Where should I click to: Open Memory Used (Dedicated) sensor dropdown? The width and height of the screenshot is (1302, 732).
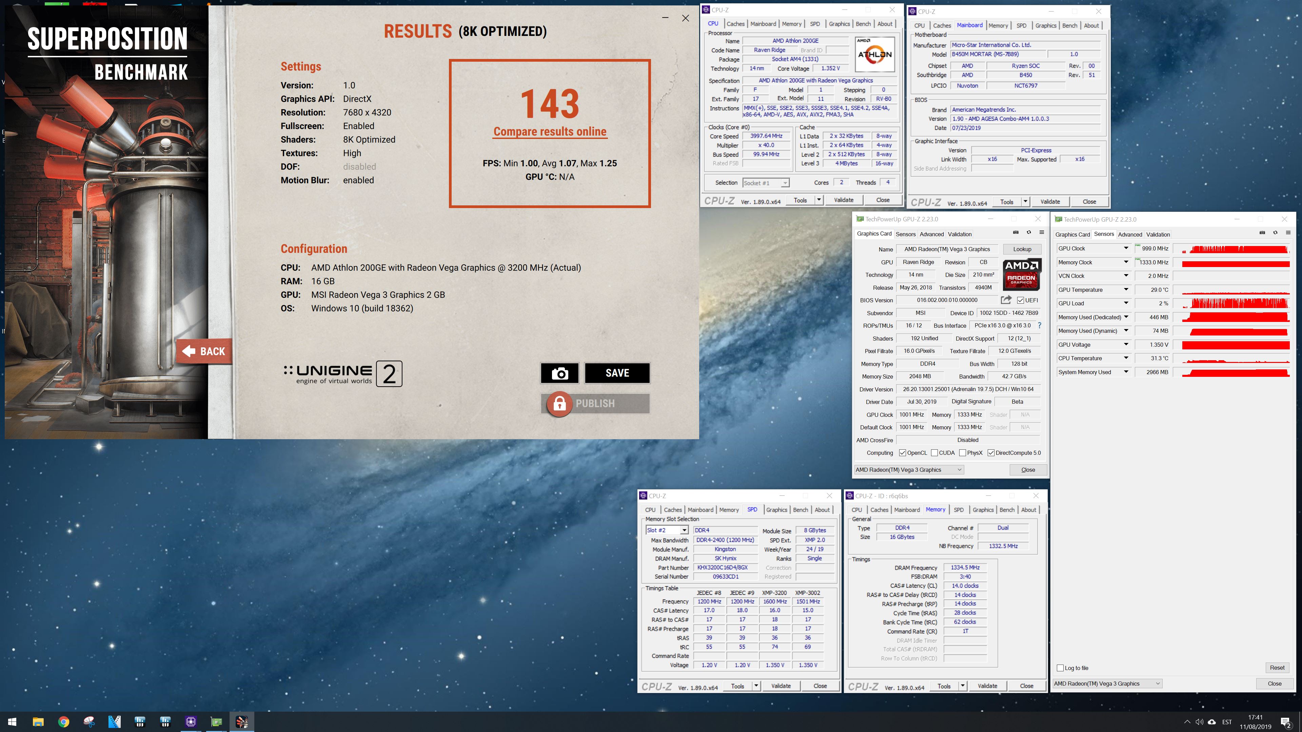[x=1126, y=317]
